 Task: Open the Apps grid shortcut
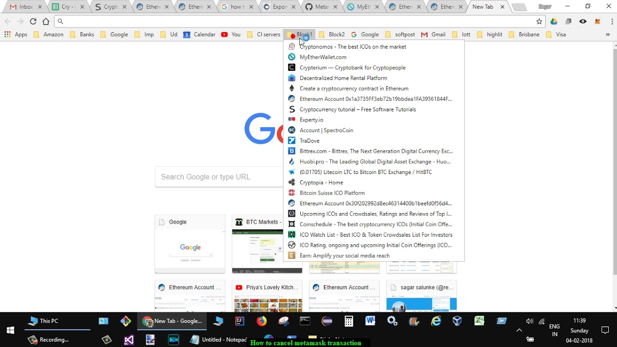click(x=16, y=35)
